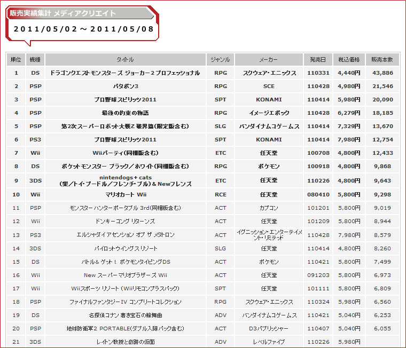Viewport: 406px width, 348px height.
Task: Click the 順位 column header
Action: 16,59
